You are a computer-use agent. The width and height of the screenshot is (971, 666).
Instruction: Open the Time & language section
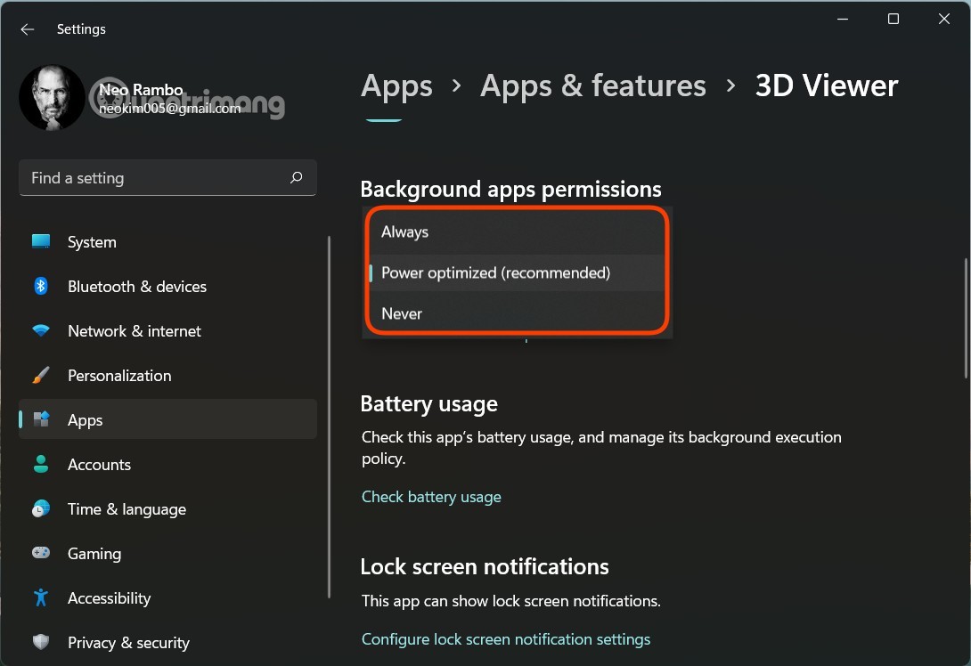[126, 509]
